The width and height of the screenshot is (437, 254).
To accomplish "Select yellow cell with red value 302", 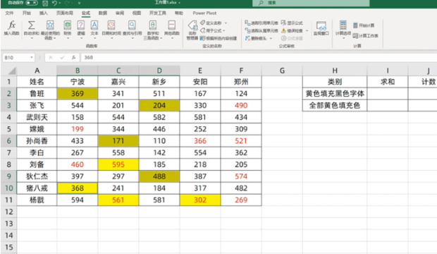I will coord(200,200).
